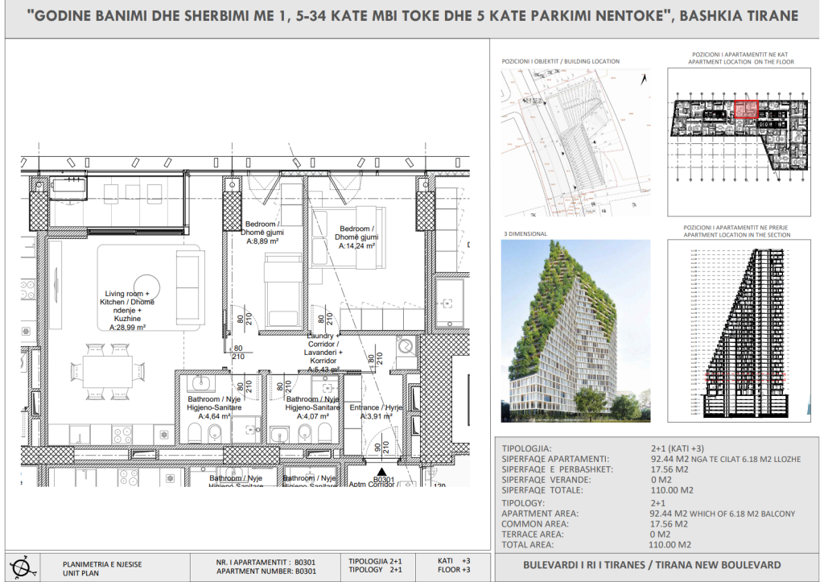Image resolution: width=824 pixels, height=582 pixels.
Task: Click 'APARTMENT NUMBER: B0301' text
Action: tap(266, 571)
